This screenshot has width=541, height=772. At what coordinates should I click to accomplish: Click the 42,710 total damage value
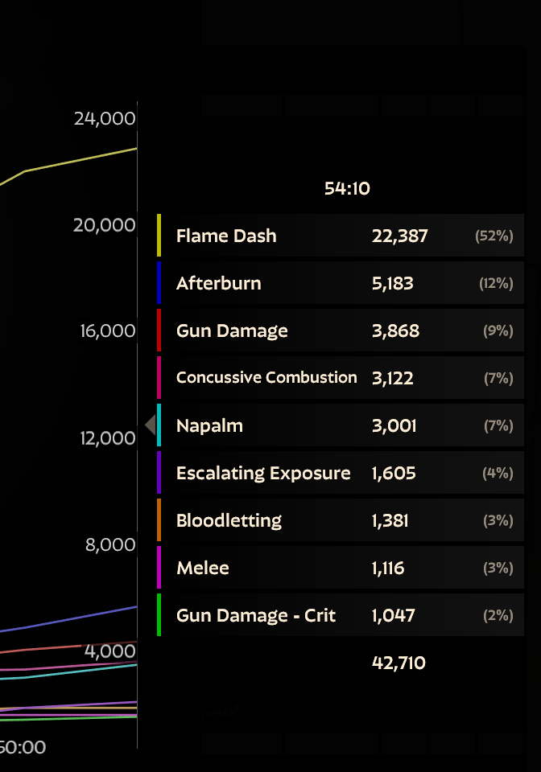[399, 663]
